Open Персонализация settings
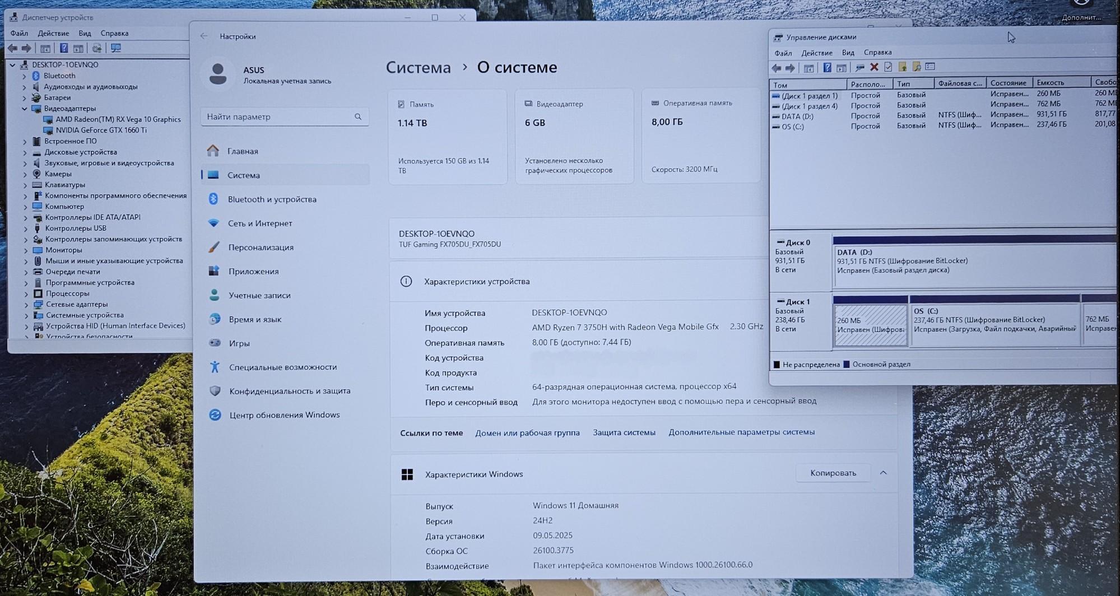Image resolution: width=1120 pixels, height=596 pixels. [x=285, y=247]
